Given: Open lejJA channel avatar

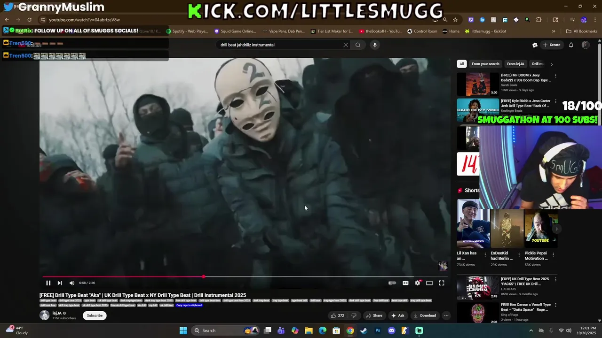Looking at the screenshot, I should (45, 315).
